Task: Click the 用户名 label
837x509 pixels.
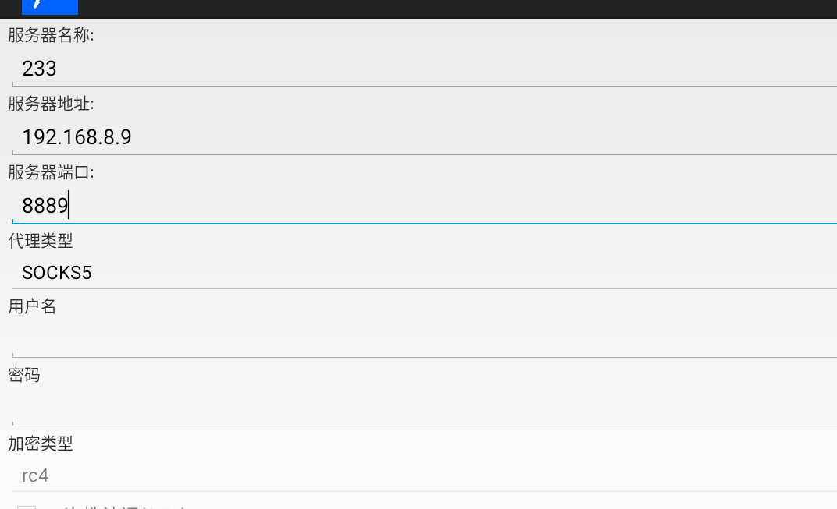Action: tap(32, 306)
